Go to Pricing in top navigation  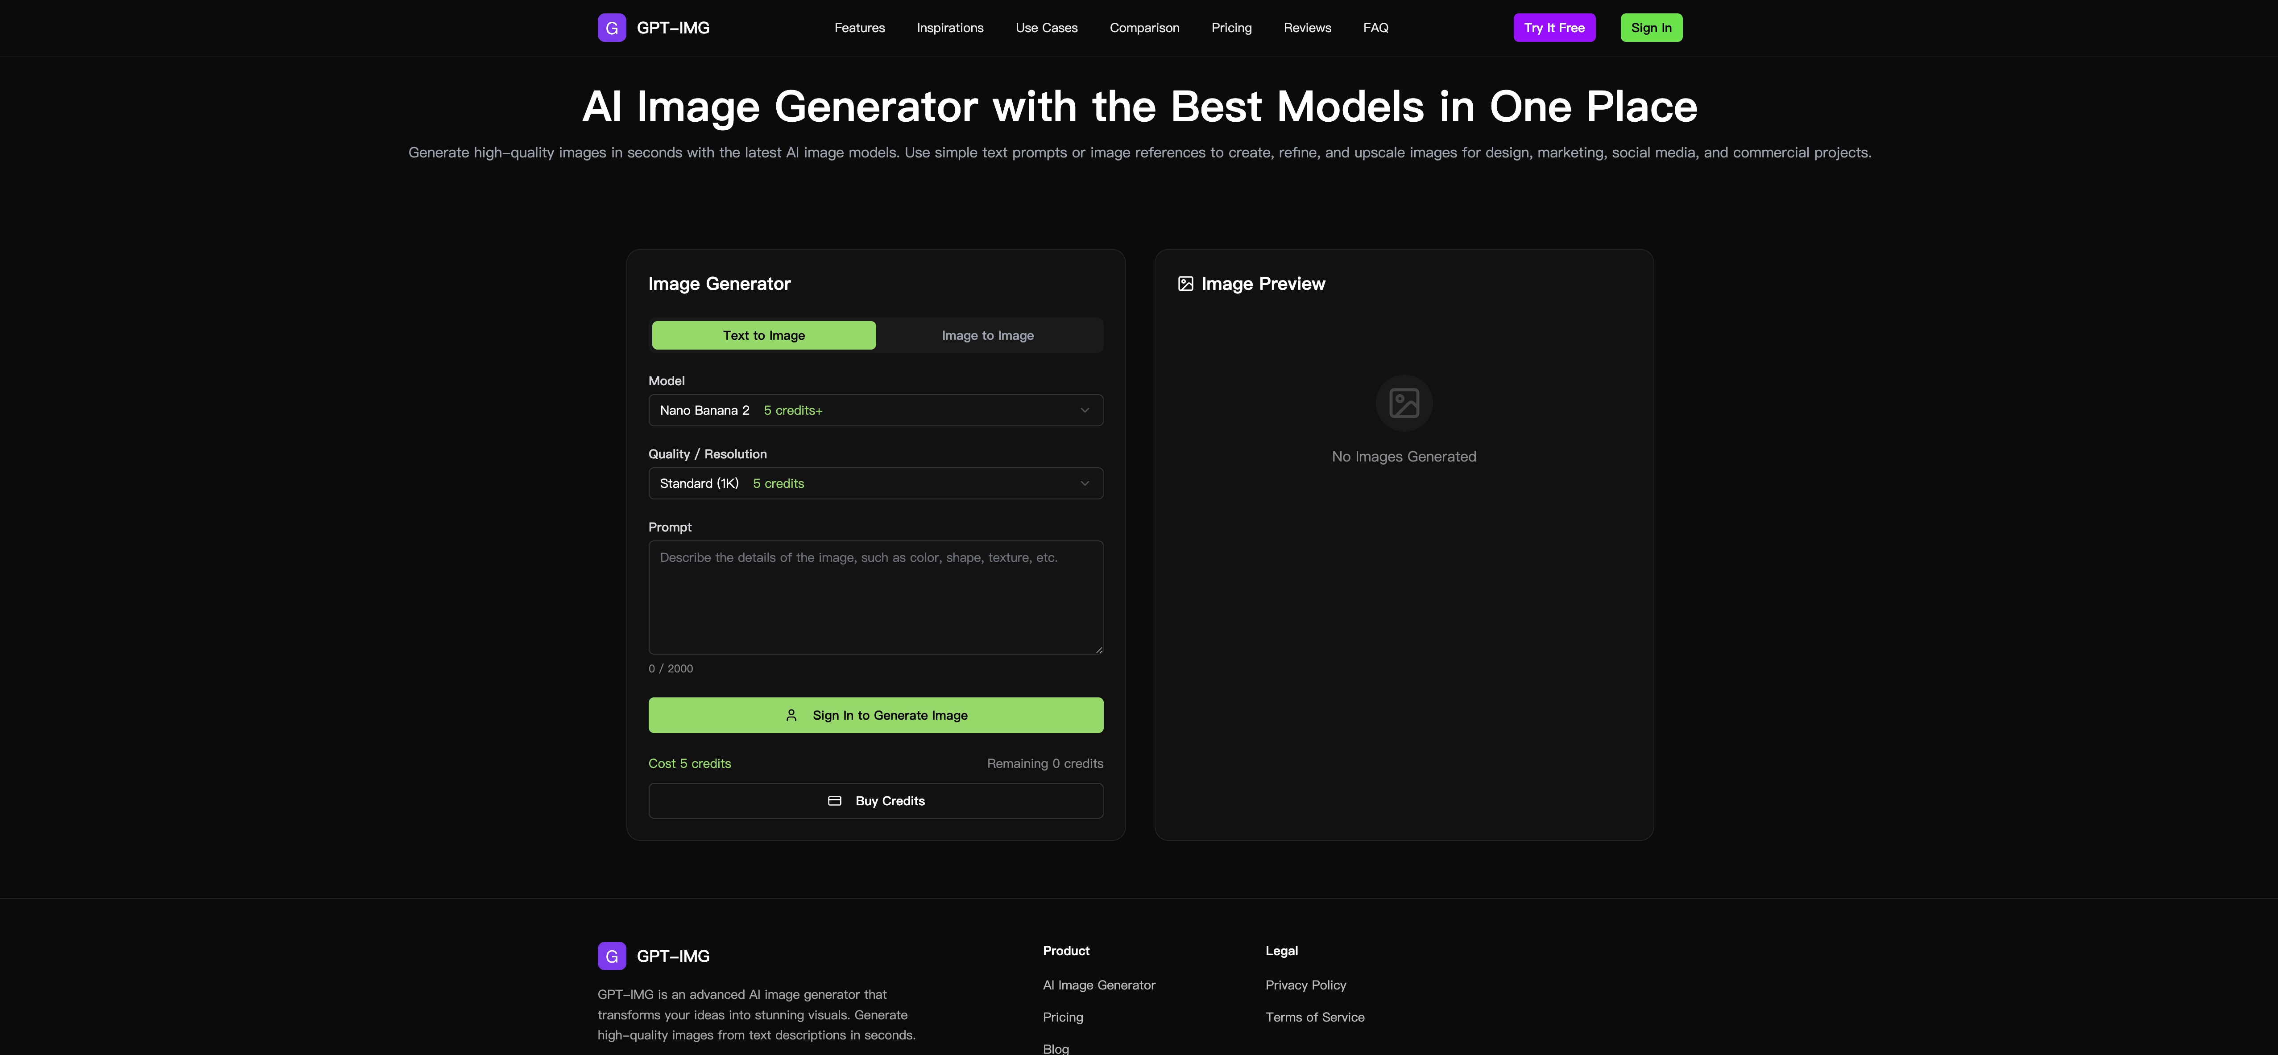tap(1231, 27)
